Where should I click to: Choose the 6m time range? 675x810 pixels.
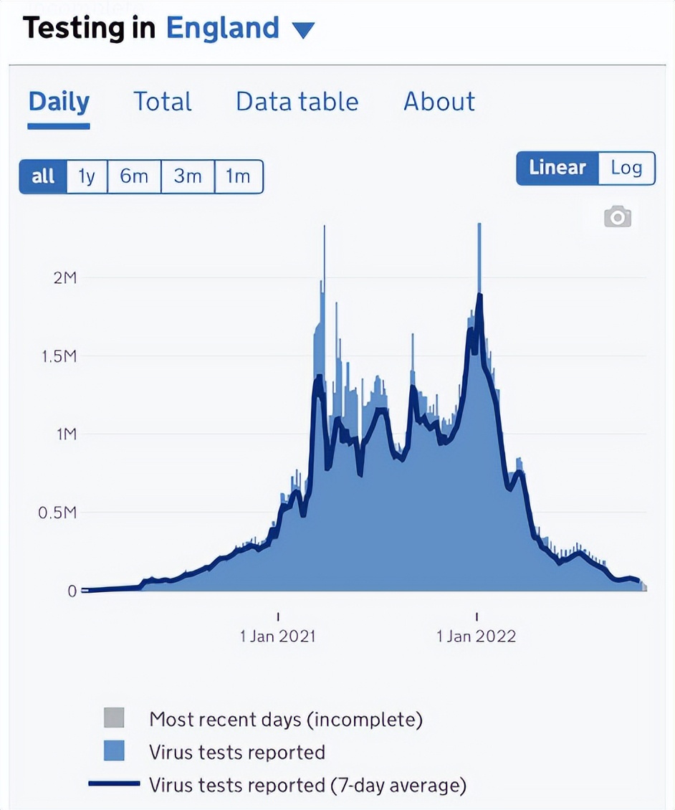[x=134, y=176]
